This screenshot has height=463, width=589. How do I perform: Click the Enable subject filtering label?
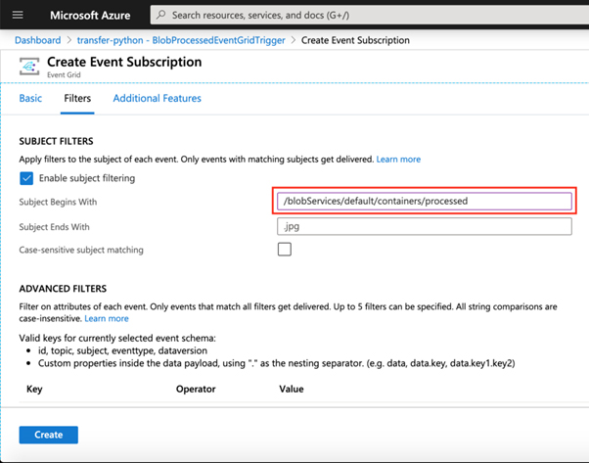pyautogui.click(x=87, y=178)
